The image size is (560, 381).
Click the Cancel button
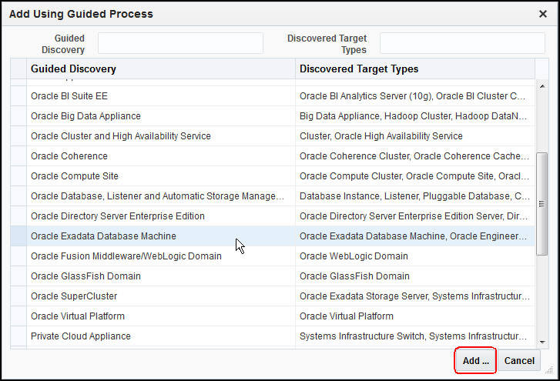tap(519, 360)
